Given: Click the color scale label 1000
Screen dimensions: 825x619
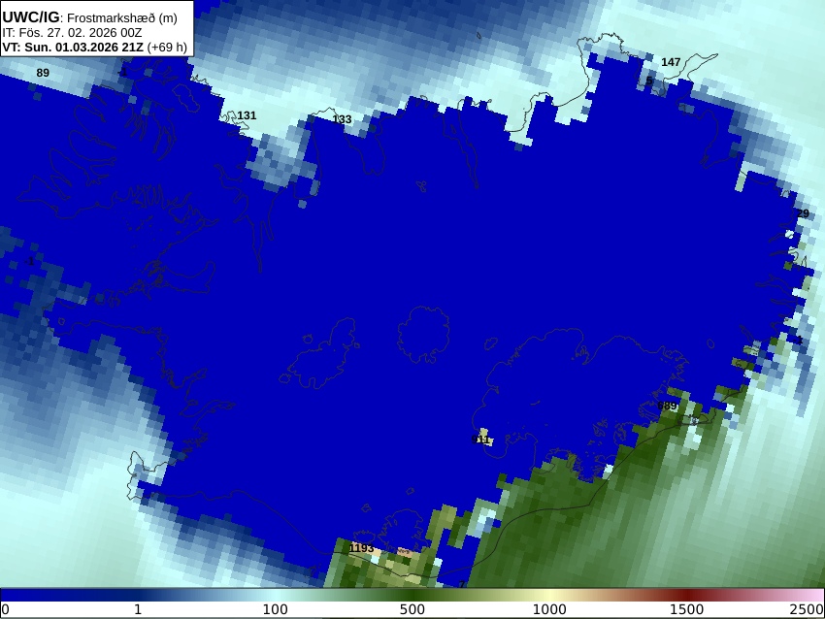Looking at the screenshot, I should point(549,609).
